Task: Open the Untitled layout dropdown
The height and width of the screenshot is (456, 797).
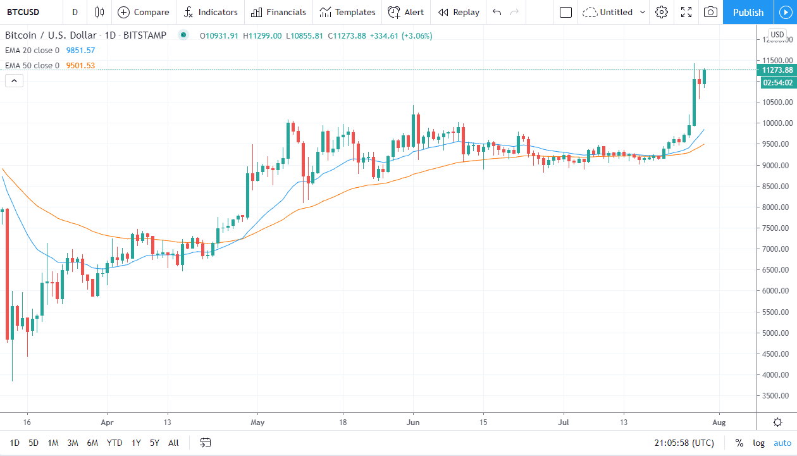Action: 615,12
